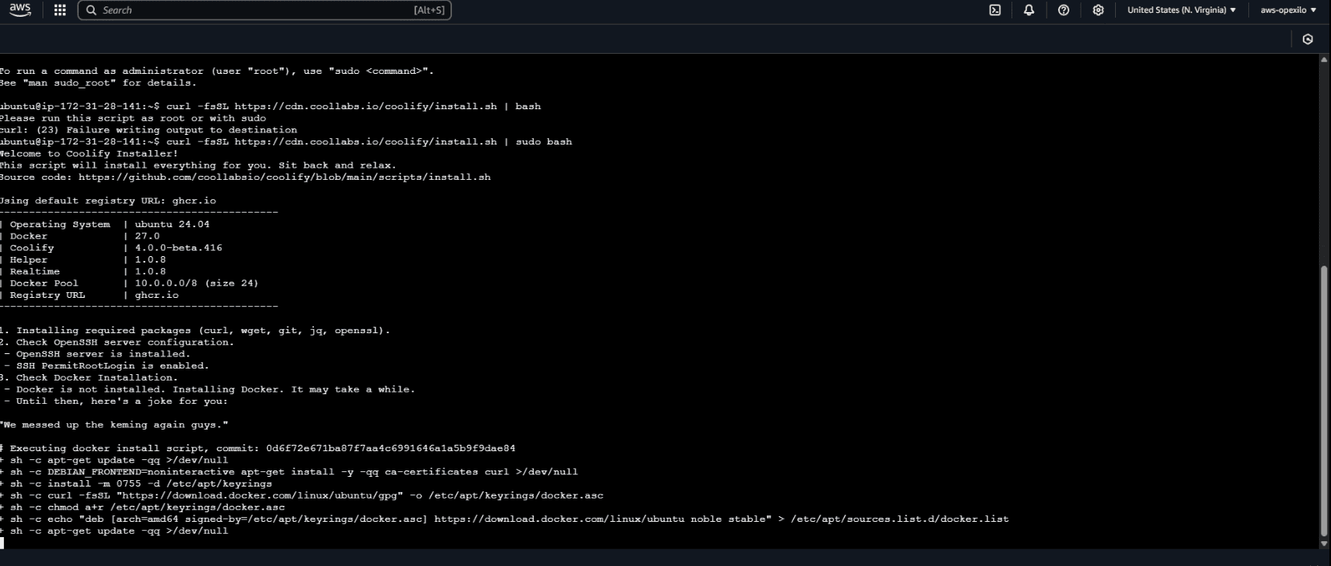The height and width of the screenshot is (566, 1331).
Task: Select the 'ubuntu 24.04' operating system value
Action: coord(172,225)
